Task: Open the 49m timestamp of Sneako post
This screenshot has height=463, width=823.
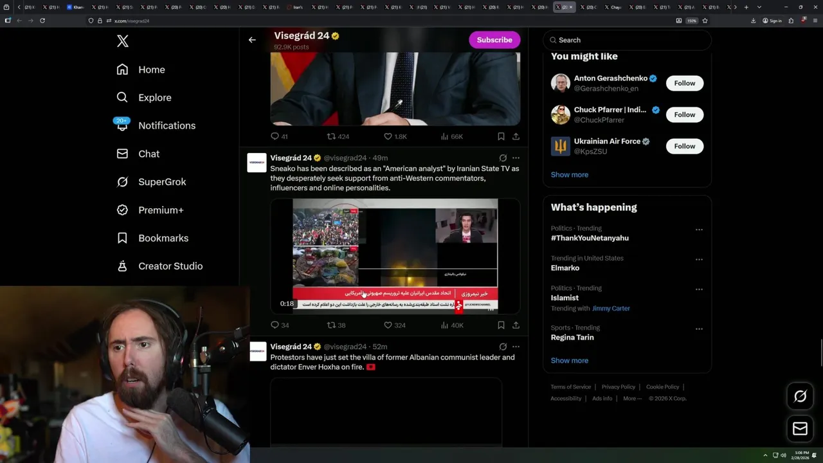Action: click(x=380, y=158)
